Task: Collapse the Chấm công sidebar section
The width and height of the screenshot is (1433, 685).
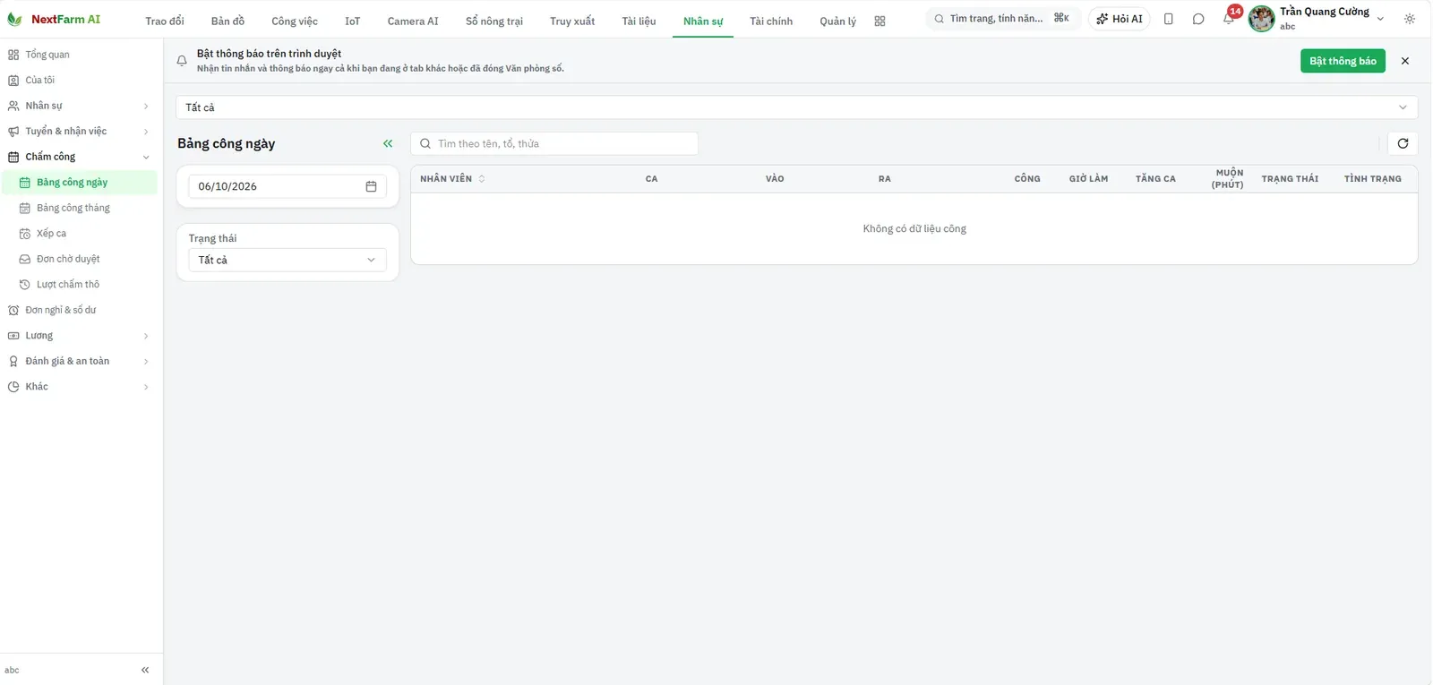Action: click(79, 157)
